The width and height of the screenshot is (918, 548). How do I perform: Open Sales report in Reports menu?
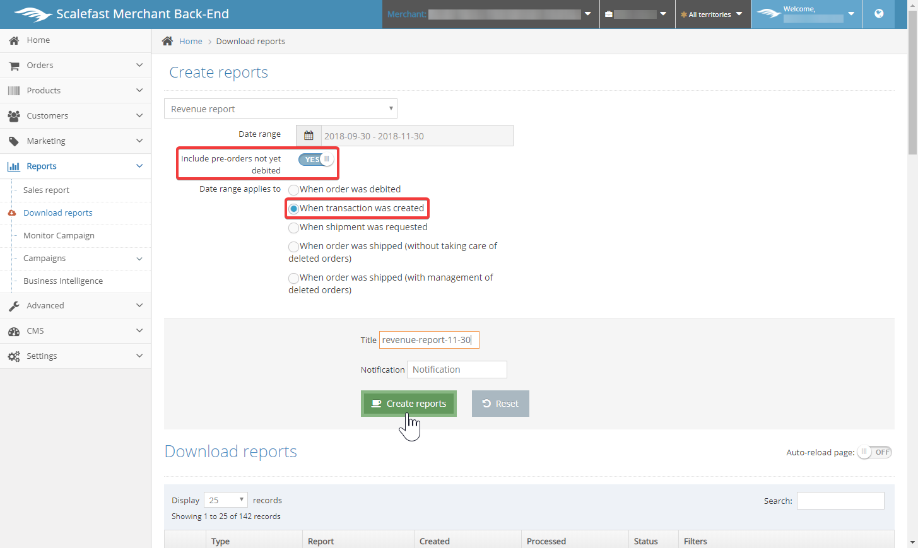pos(46,190)
